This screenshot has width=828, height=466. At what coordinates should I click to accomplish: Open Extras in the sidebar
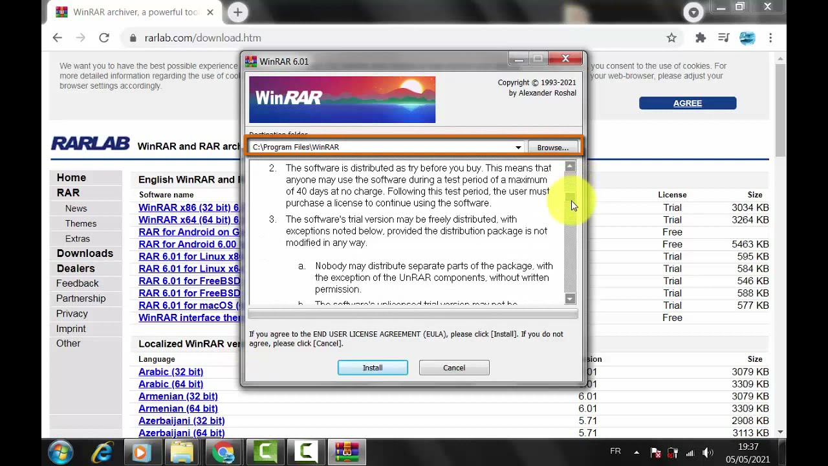pos(78,238)
